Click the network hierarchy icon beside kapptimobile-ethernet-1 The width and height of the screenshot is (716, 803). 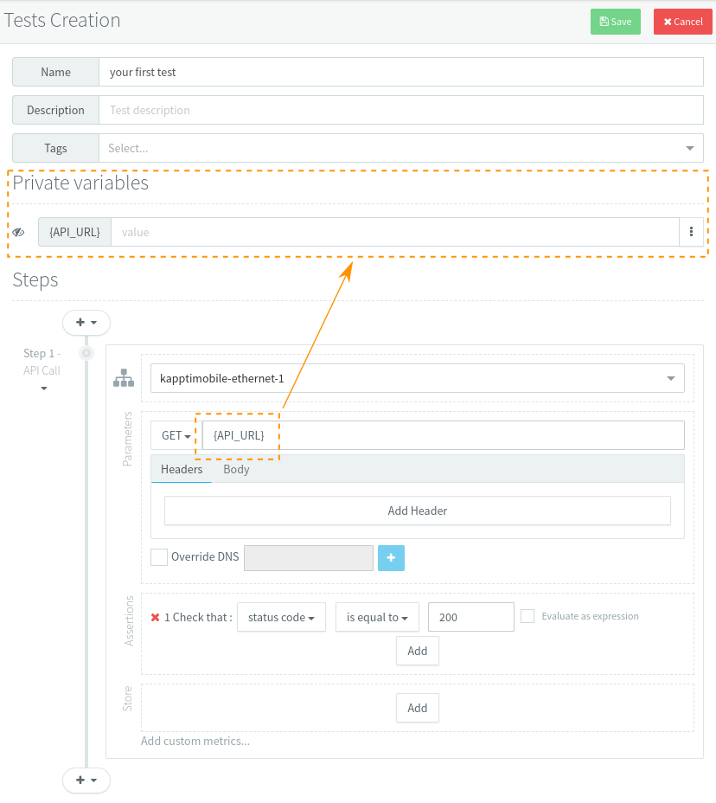coord(125,378)
